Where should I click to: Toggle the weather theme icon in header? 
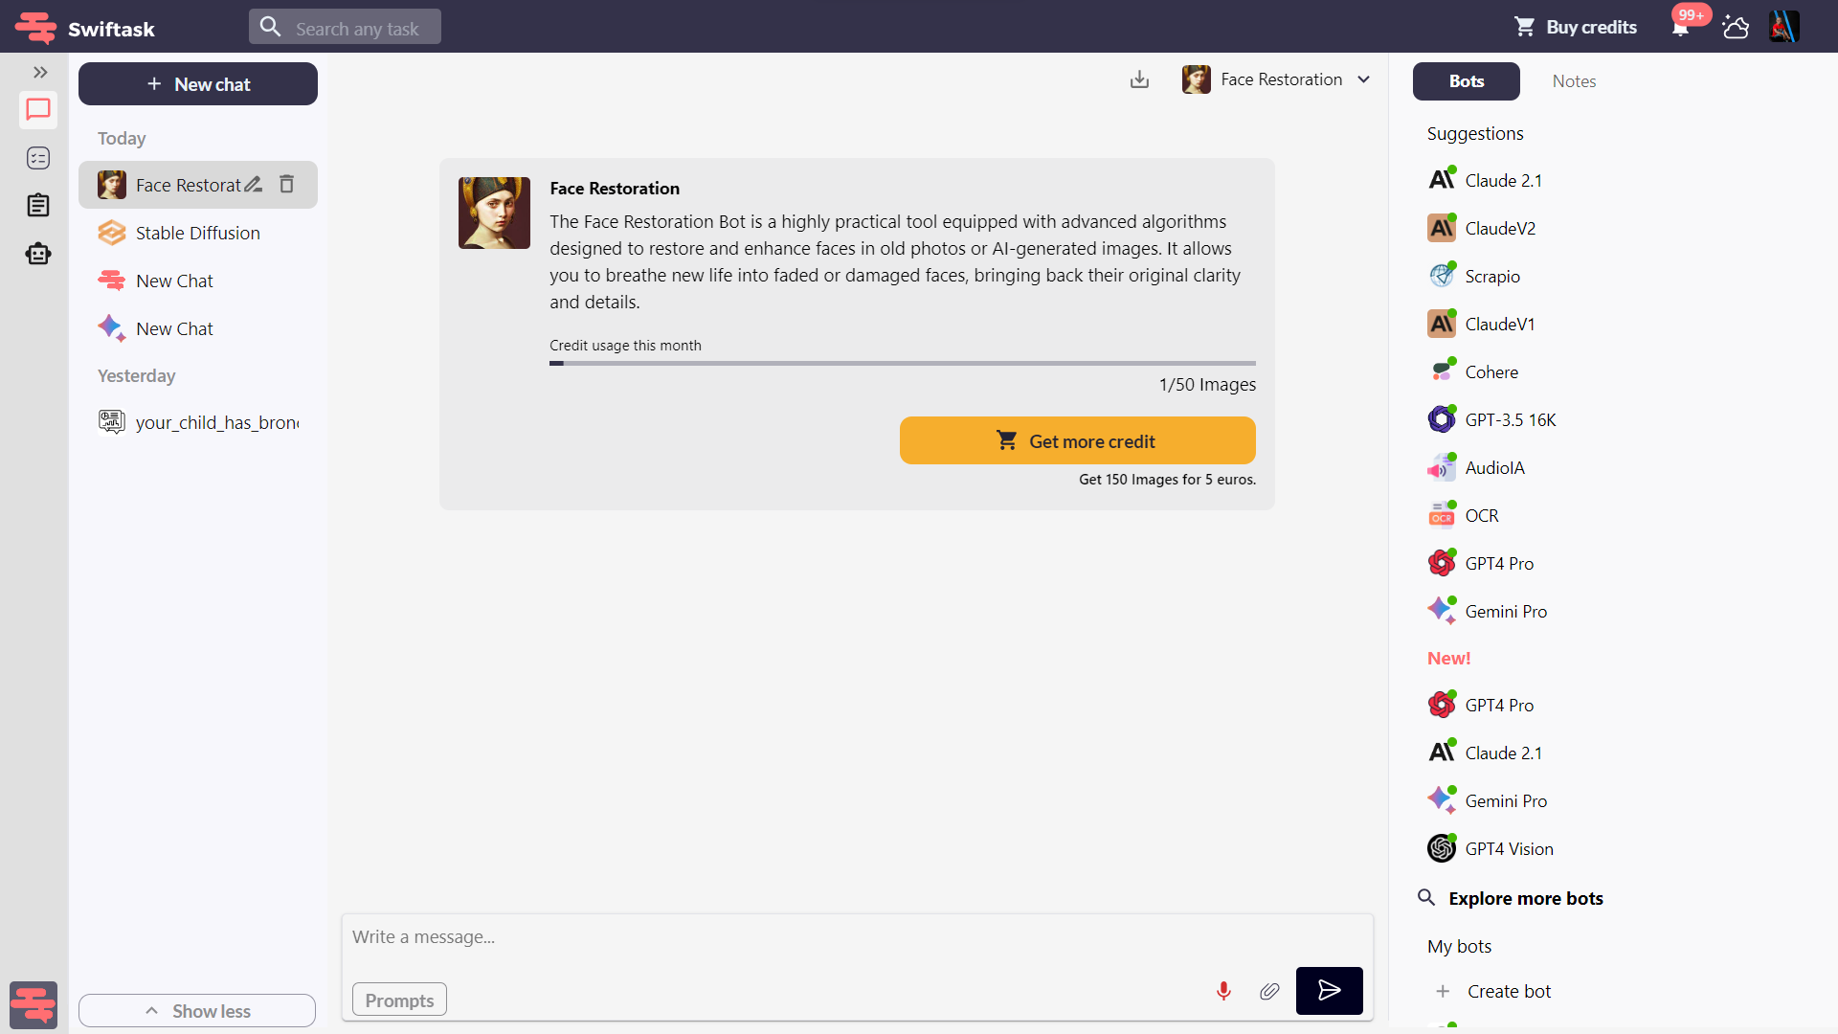(x=1736, y=27)
